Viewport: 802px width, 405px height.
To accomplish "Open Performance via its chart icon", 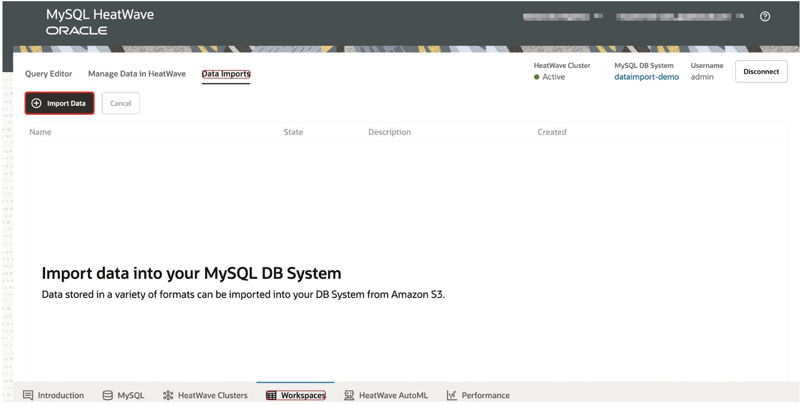I will [450, 395].
